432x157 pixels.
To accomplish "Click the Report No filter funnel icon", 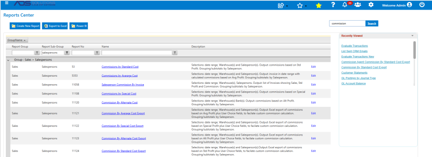I will tap(97, 53).
